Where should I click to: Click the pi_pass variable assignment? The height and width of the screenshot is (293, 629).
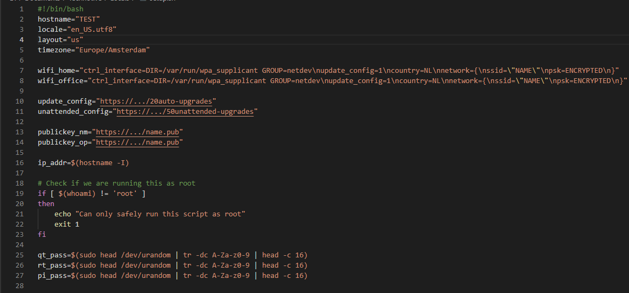click(173, 275)
